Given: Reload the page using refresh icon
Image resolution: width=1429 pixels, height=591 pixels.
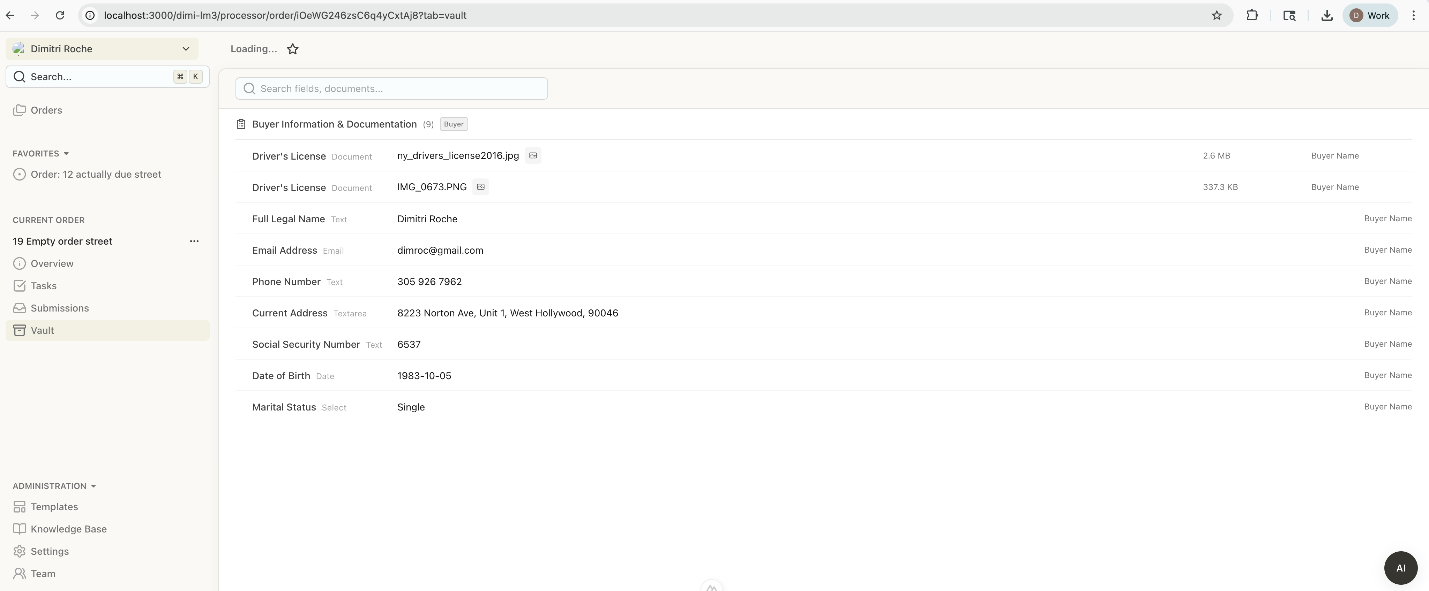Looking at the screenshot, I should [x=60, y=16].
